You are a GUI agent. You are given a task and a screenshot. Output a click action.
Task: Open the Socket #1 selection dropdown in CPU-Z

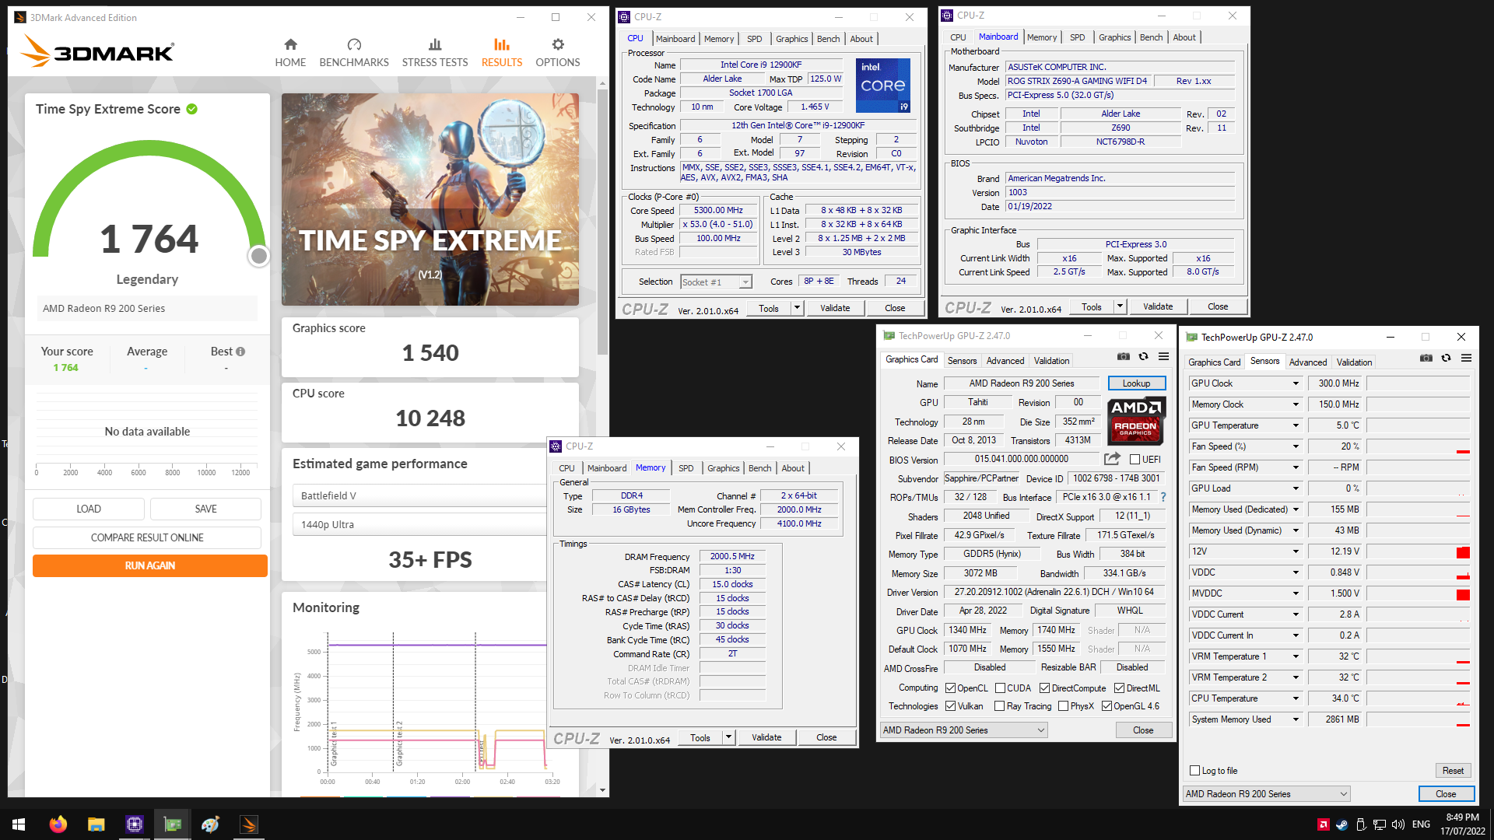[717, 282]
